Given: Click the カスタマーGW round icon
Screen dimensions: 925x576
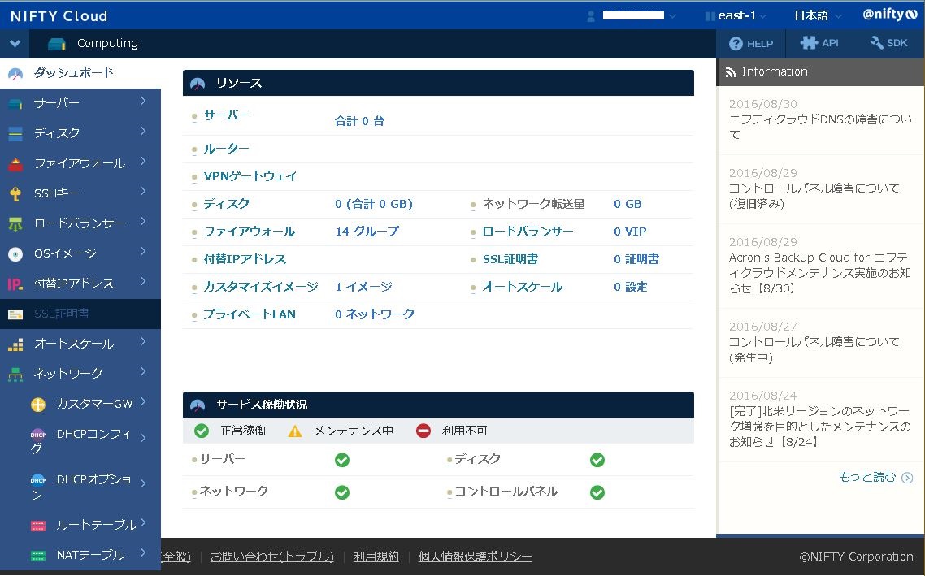Looking at the screenshot, I should coord(37,405).
